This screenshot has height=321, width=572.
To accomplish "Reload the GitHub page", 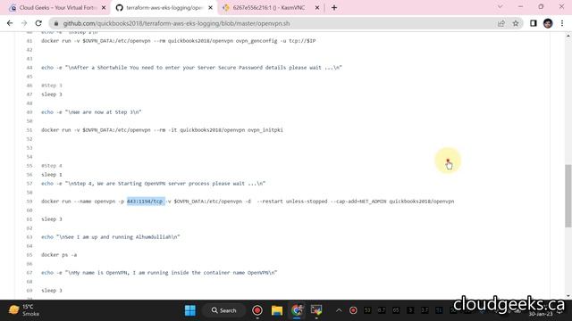I will [38, 23].
